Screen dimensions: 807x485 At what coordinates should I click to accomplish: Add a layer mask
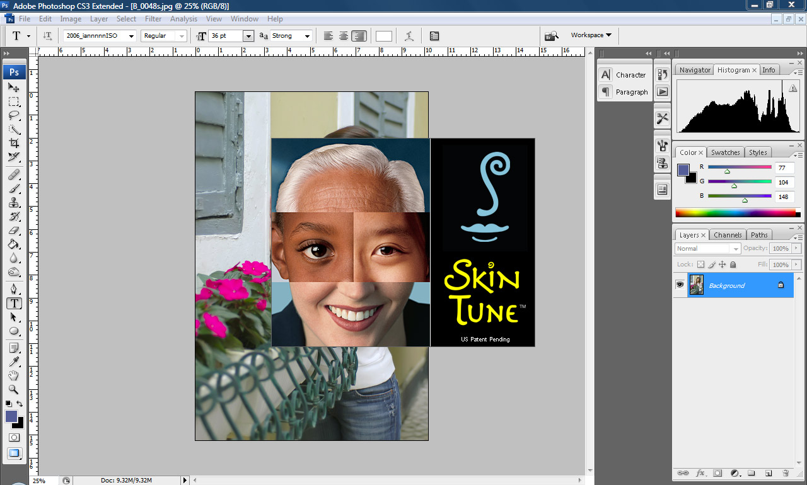717,472
